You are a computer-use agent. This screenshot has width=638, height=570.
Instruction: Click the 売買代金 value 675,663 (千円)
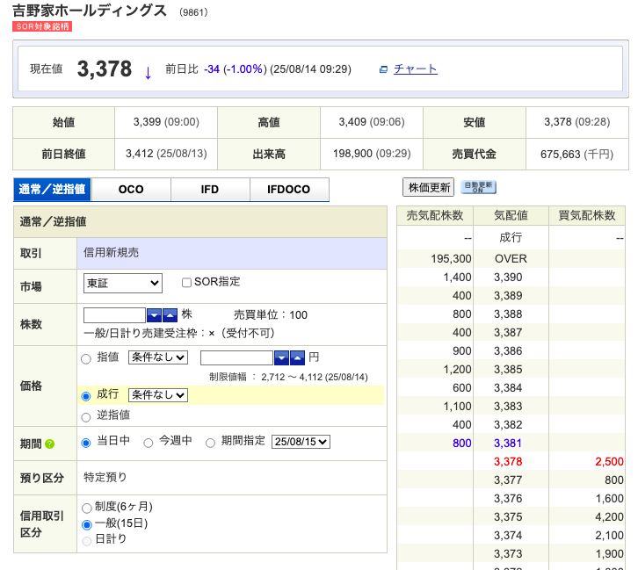click(x=577, y=155)
